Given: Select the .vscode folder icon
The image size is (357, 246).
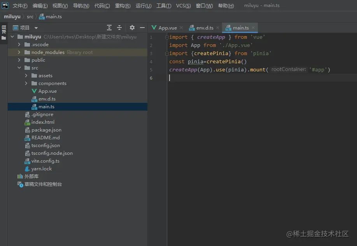Looking at the screenshot, I should [x=27, y=45].
